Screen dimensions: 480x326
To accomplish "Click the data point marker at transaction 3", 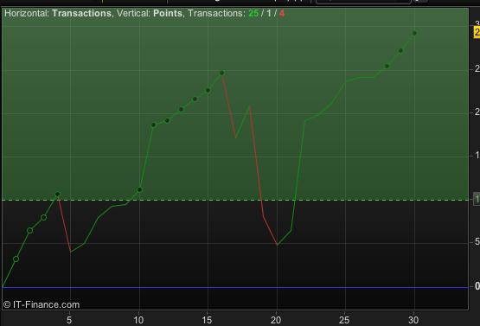I will pos(43,218).
